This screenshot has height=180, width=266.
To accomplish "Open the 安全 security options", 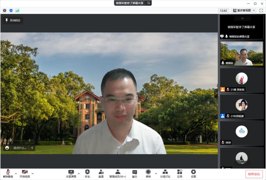I will pyautogui.click(x=87, y=174).
